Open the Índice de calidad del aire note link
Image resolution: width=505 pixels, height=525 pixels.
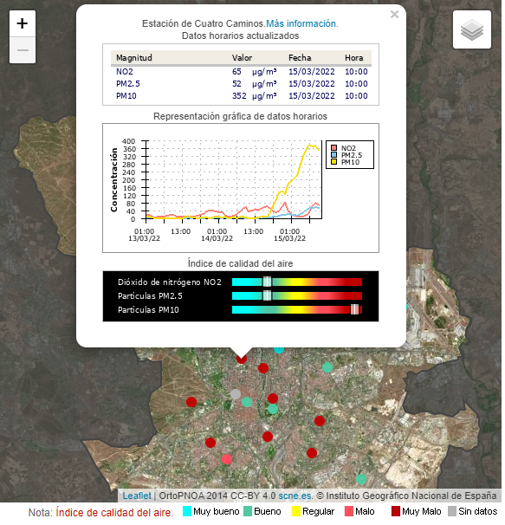point(114,512)
